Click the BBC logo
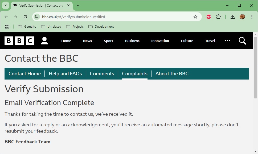Screen dimensions: 258x154 click(x=19, y=41)
